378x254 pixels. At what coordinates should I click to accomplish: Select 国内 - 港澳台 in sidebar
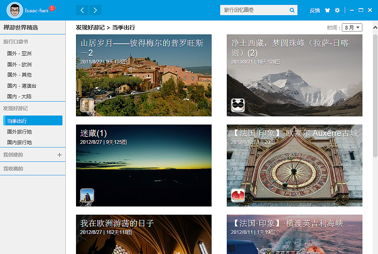click(22, 86)
